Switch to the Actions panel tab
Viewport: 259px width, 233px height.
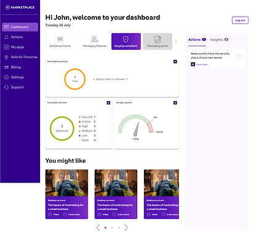tap(197, 39)
